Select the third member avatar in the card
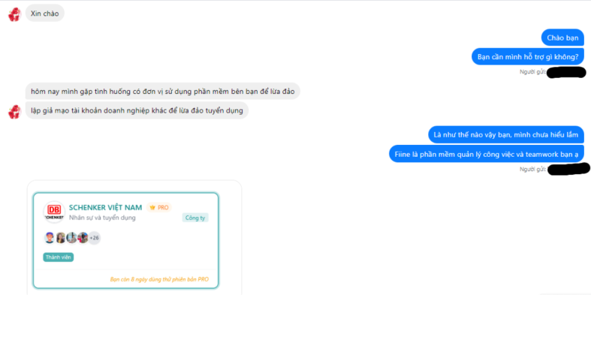The width and height of the screenshot is (591, 349). point(71,238)
